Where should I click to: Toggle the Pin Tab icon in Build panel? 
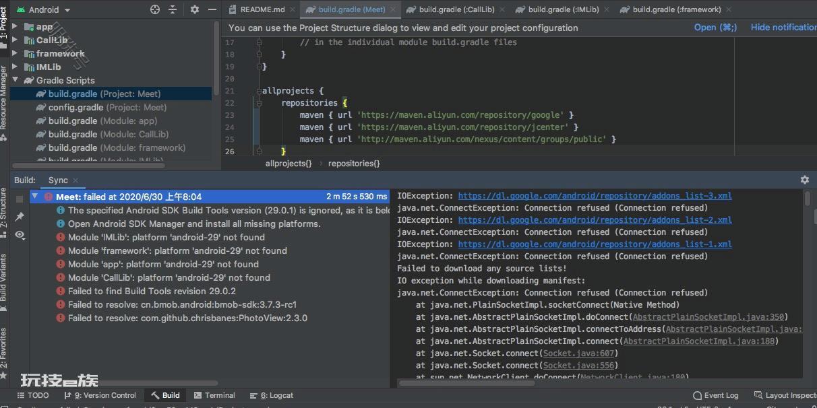tap(20, 216)
